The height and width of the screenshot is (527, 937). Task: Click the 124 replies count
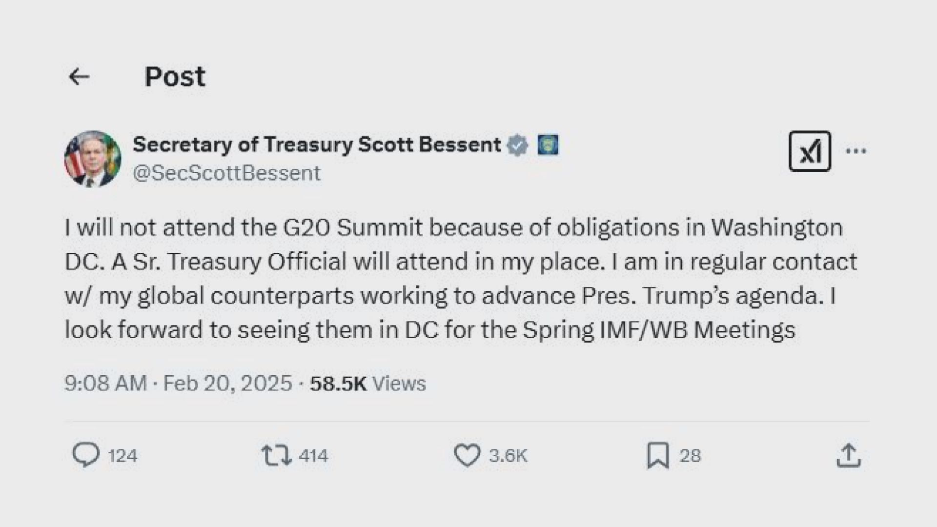(122, 456)
